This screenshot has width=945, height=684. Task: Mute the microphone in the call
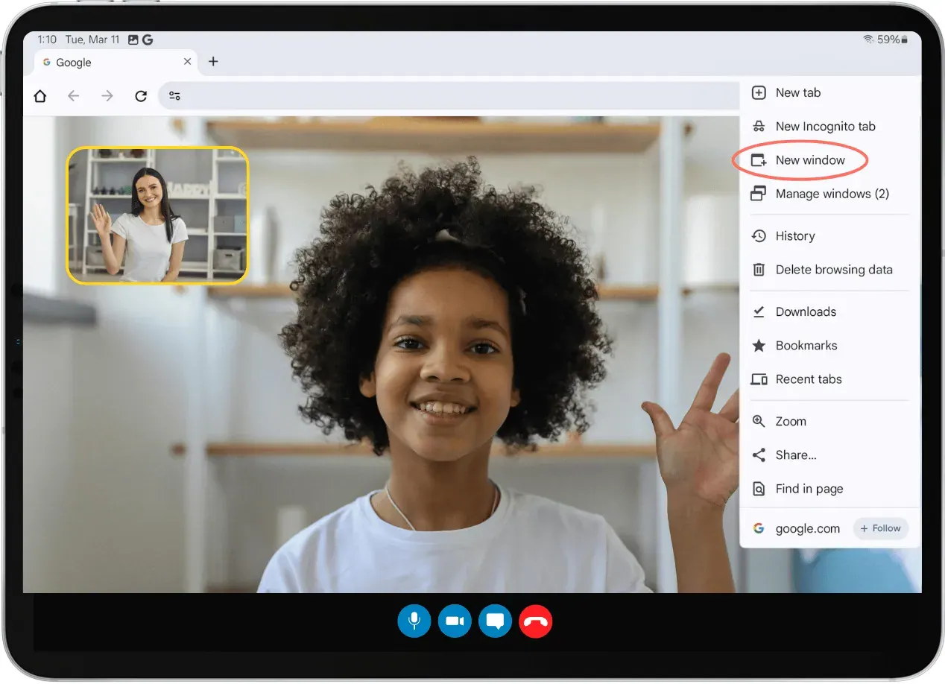point(414,621)
